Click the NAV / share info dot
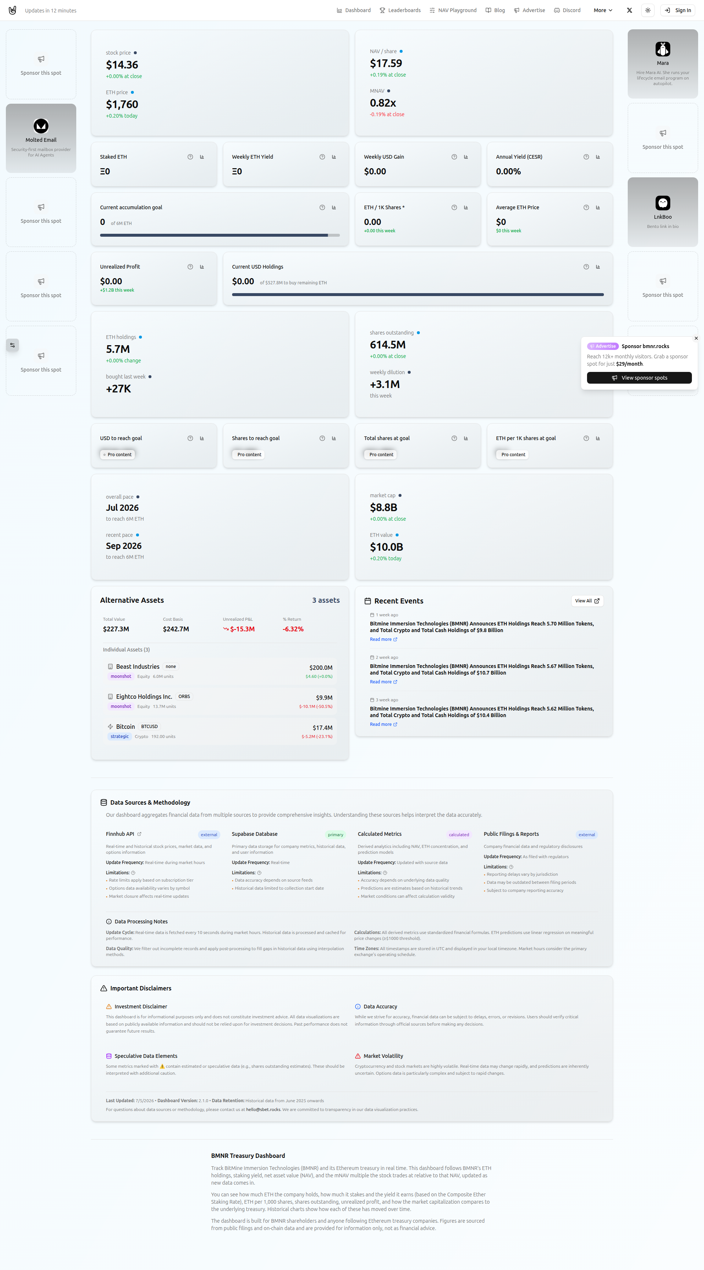Screen dimensions: 704x1270 [x=401, y=51]
